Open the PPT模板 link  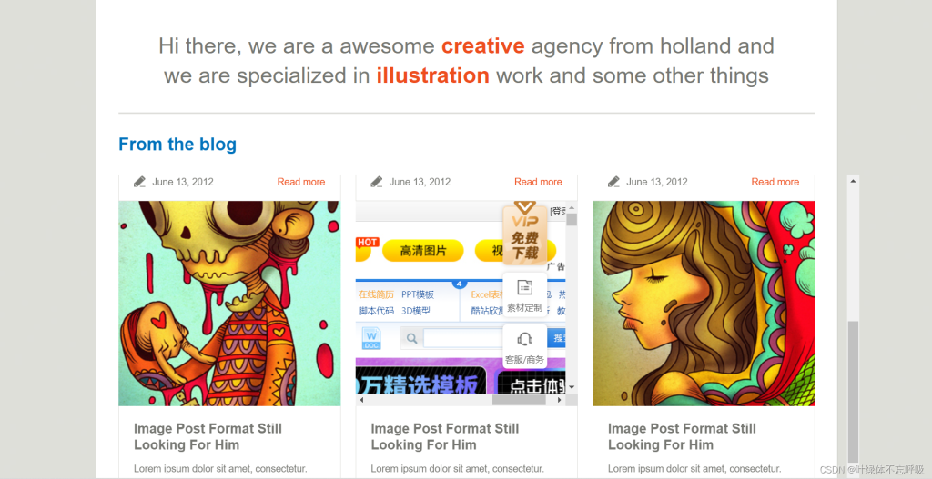tap(418, 294)
